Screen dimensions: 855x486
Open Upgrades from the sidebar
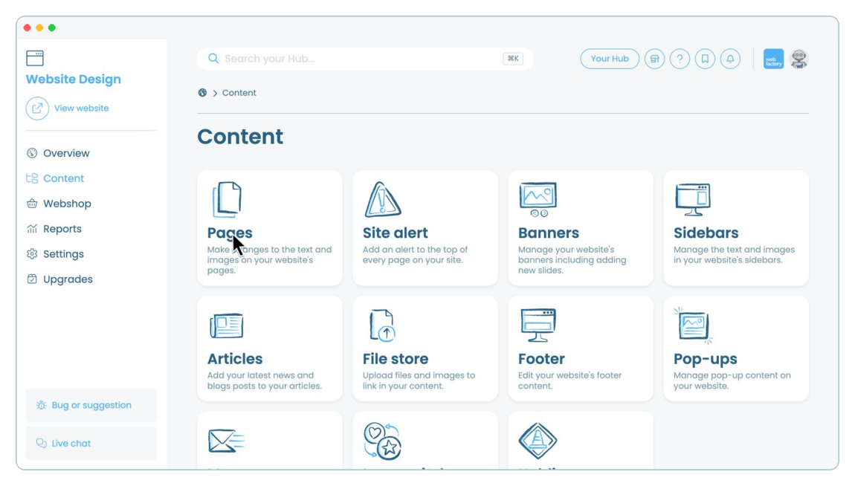tap(68, 279)
